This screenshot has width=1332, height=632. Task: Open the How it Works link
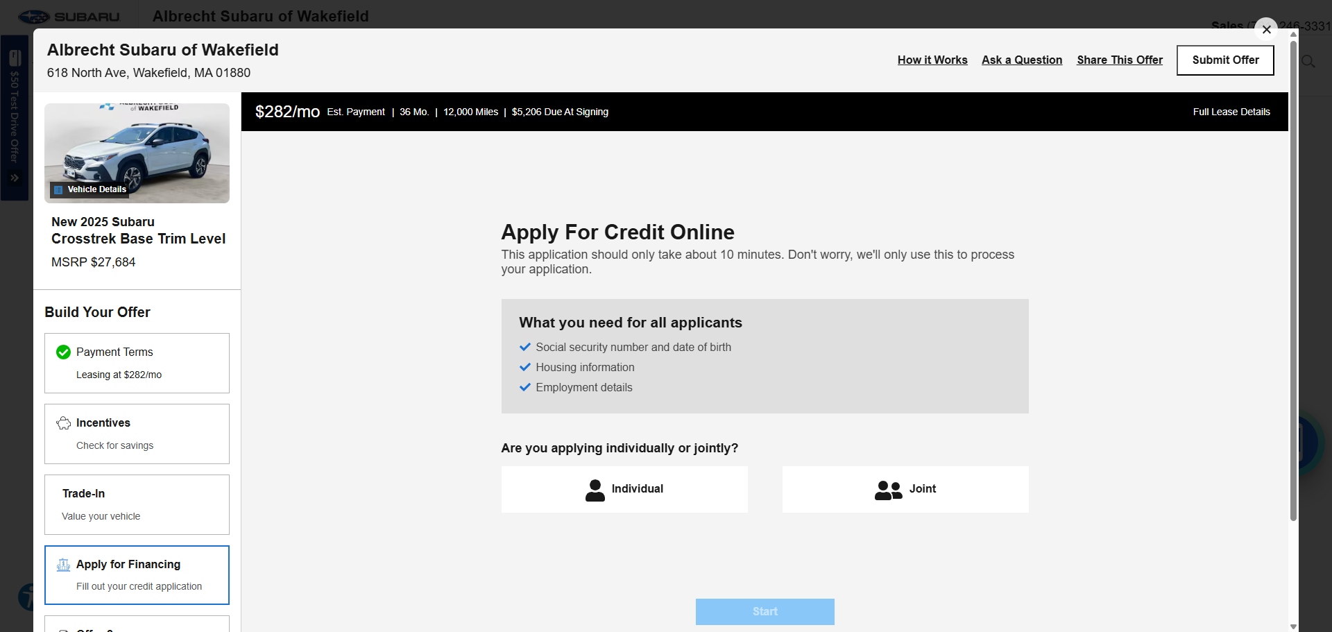[932, 60]
